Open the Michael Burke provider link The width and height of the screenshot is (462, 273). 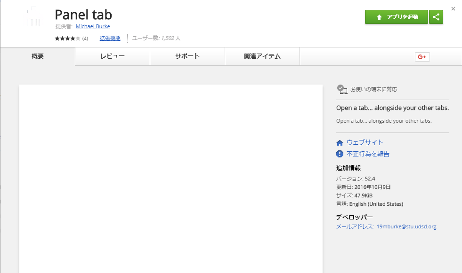[93, 26]
